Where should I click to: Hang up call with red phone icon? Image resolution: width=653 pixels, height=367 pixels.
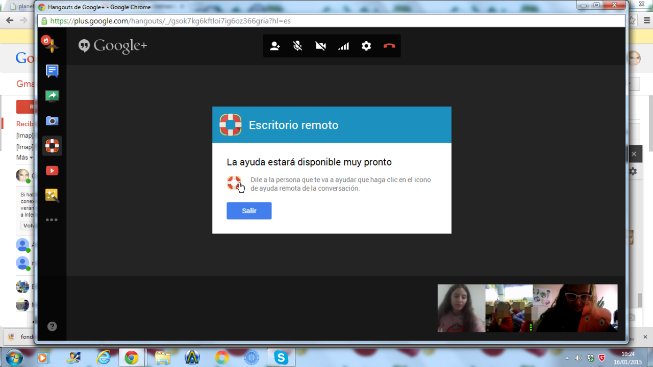click(389, 46)
